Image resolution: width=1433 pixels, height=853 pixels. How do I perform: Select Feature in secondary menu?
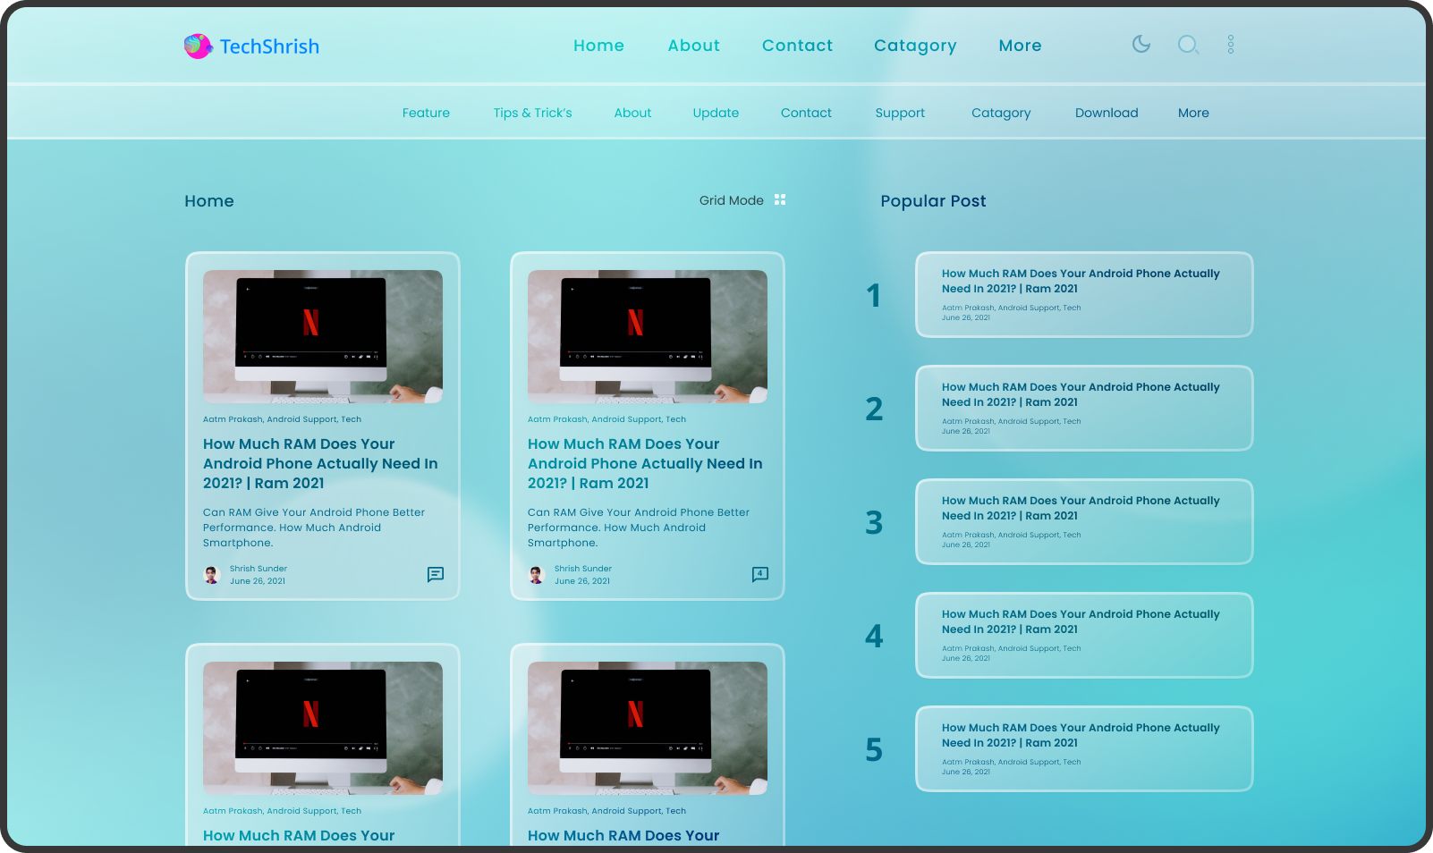[426, 113]
